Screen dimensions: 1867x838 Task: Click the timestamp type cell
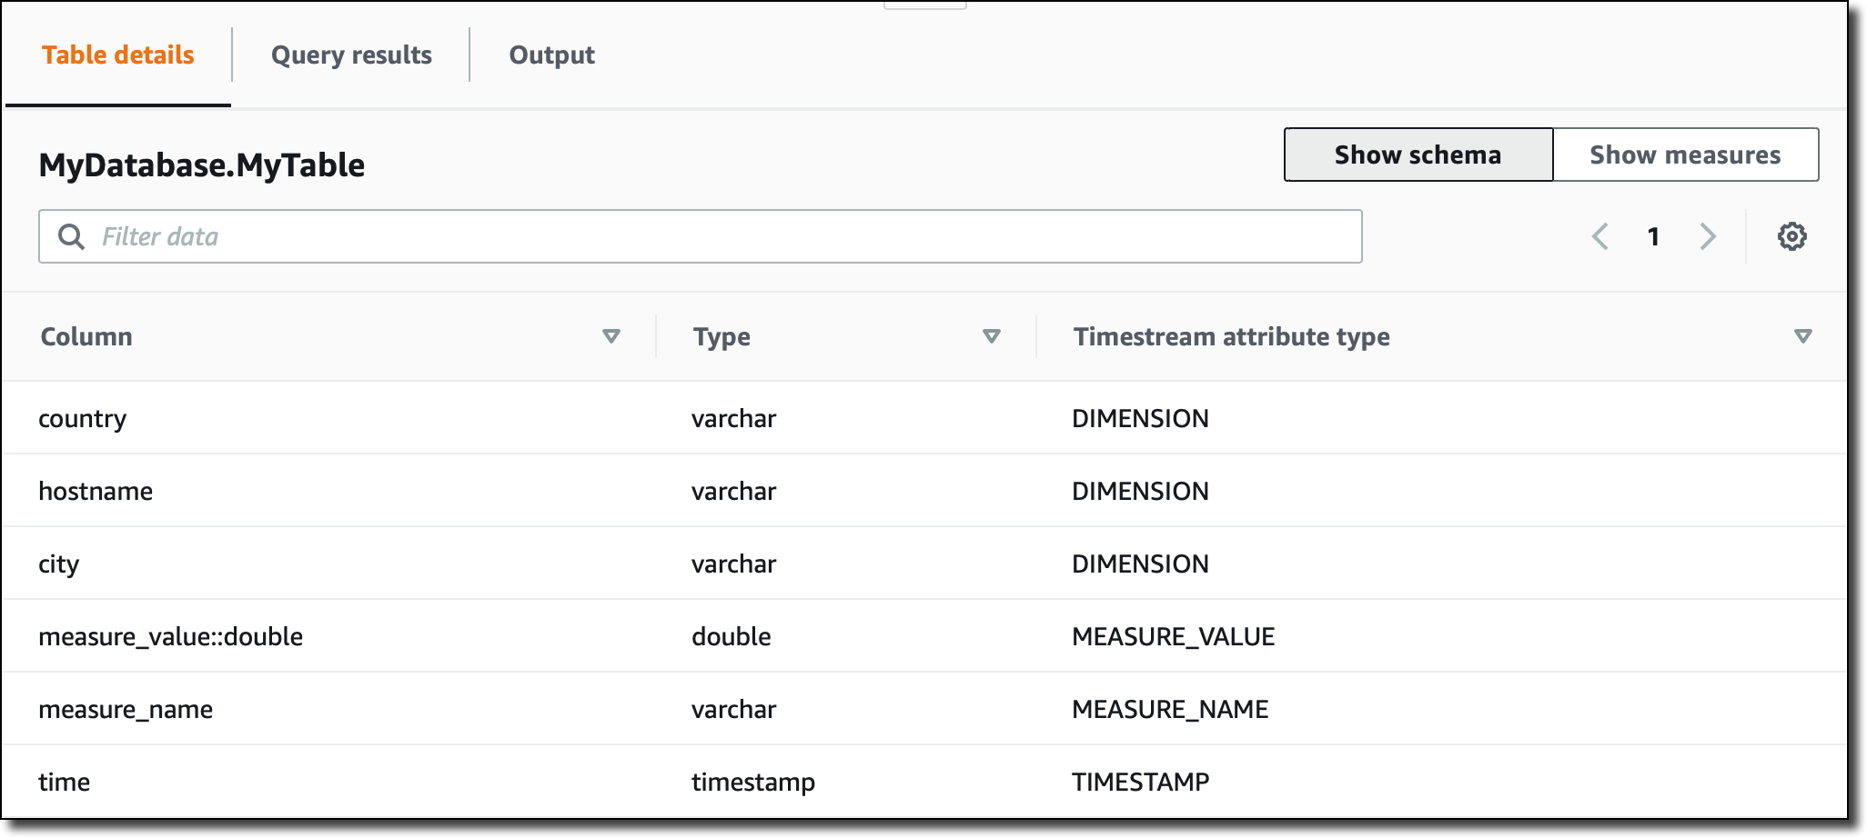[x=753, y=783]
